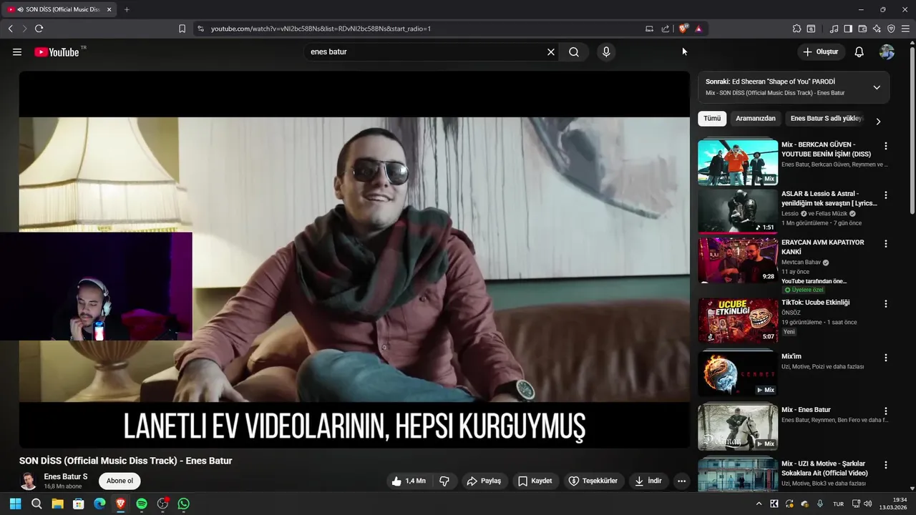
Task: Click the İndir download button
Action: [648, 481]
